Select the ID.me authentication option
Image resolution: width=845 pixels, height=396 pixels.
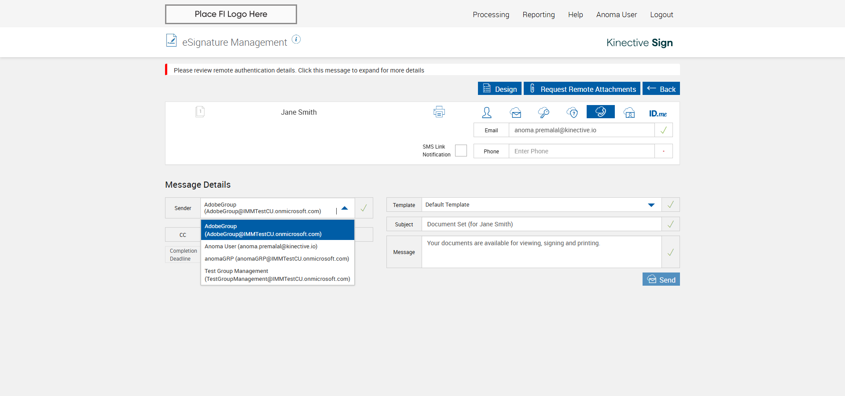coord(658,113)
